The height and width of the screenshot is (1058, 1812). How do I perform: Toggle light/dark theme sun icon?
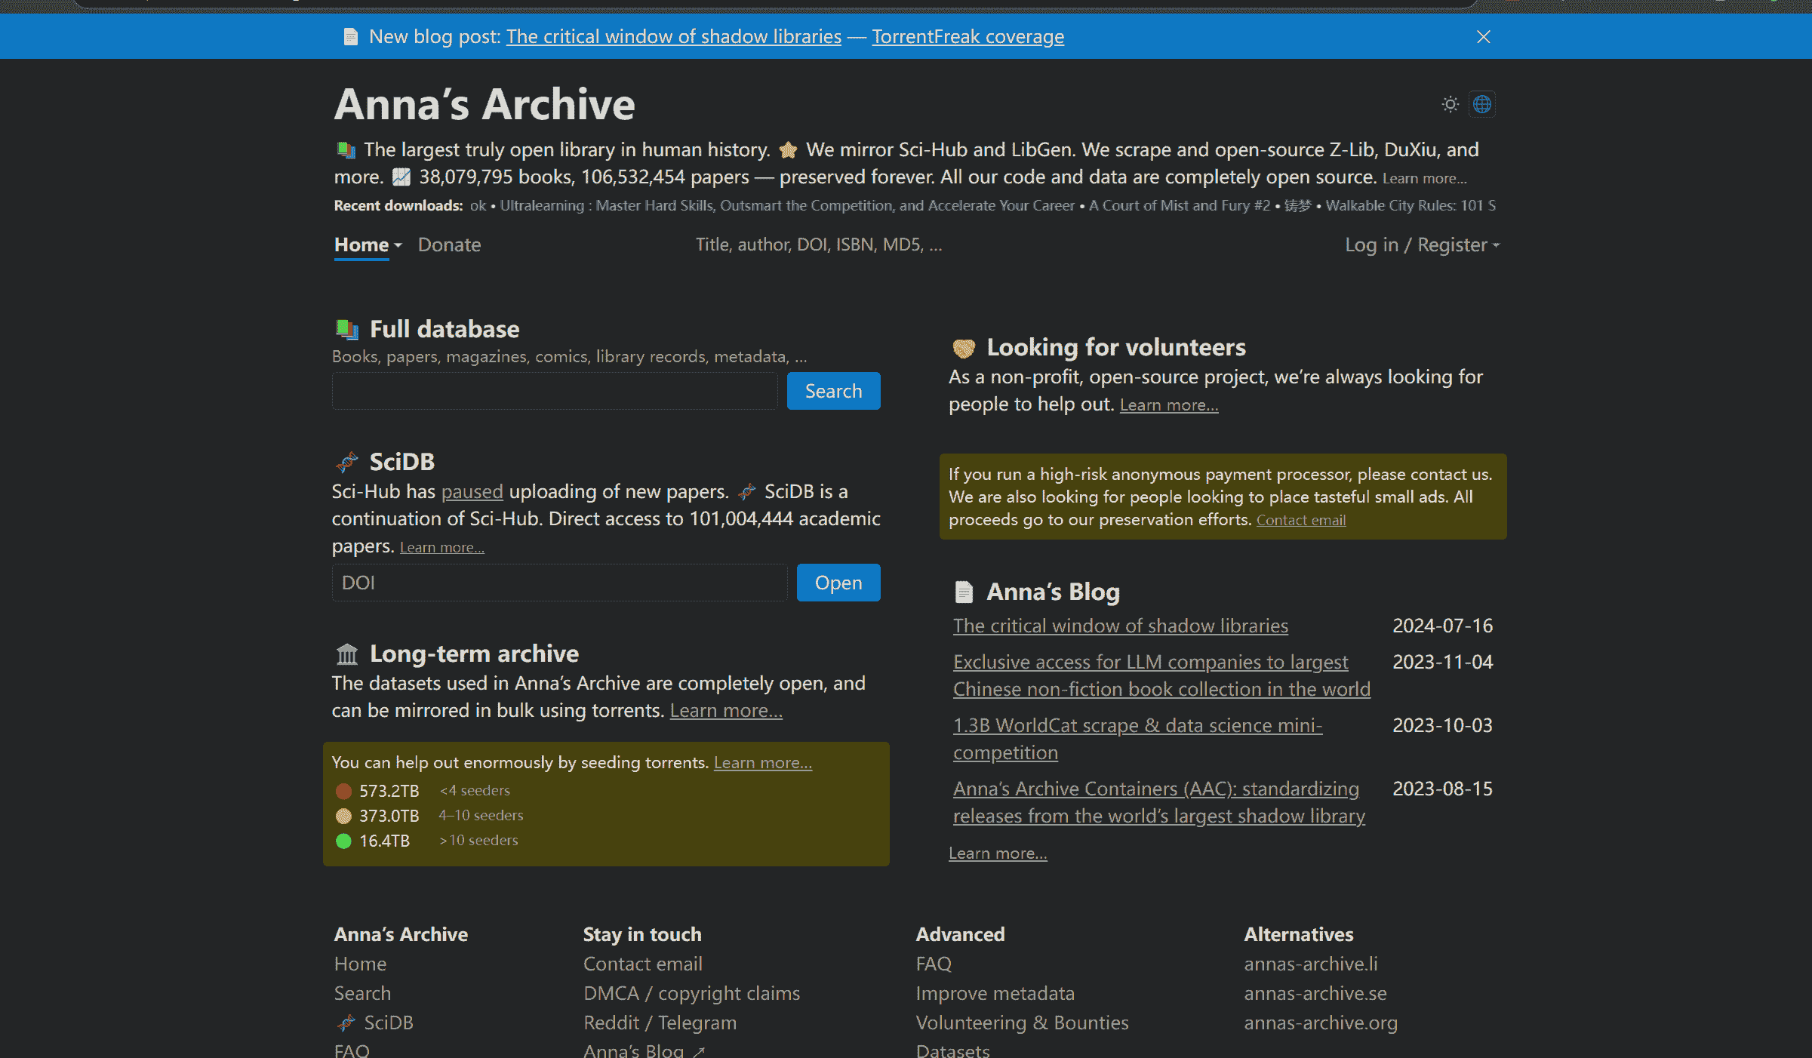coord(1450,104)
